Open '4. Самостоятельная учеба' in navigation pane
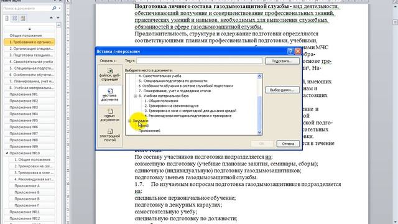 [x=29, y=62]
